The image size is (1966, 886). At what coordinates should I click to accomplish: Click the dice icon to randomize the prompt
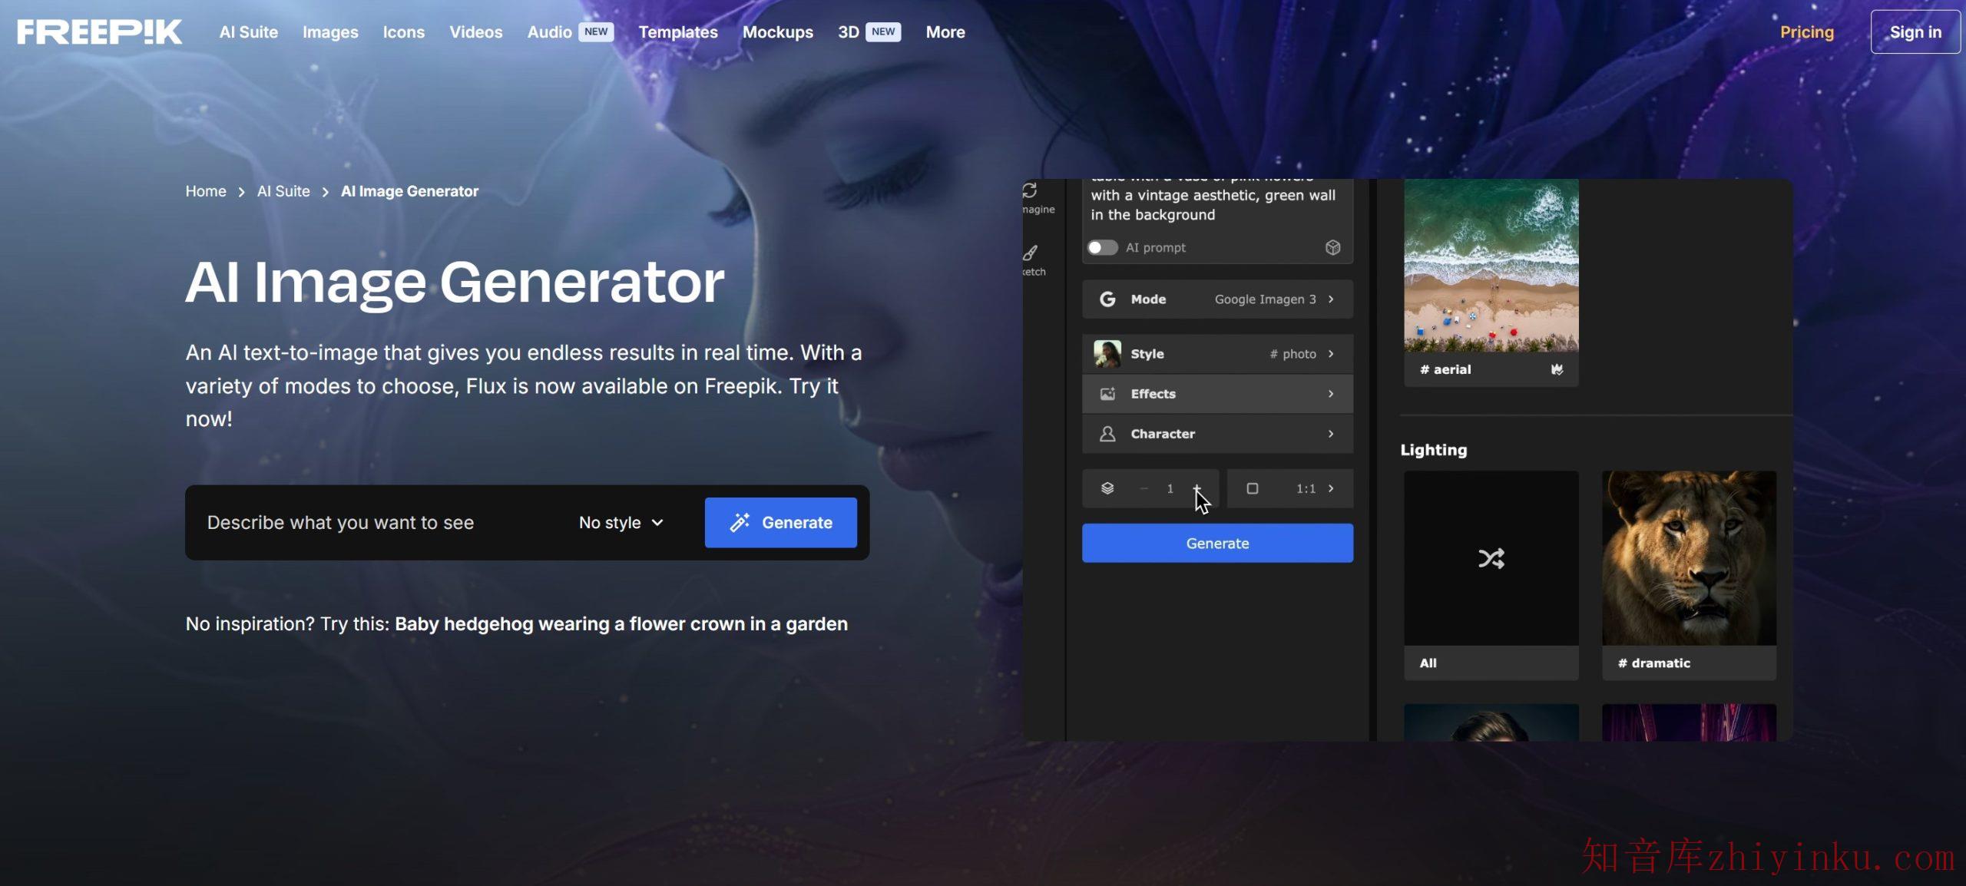coord(1332,247)
